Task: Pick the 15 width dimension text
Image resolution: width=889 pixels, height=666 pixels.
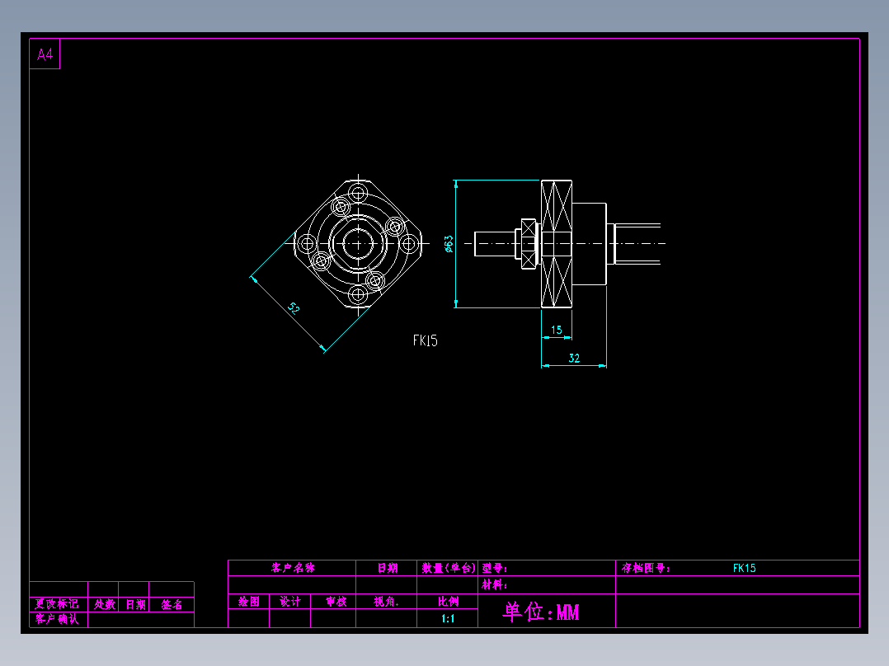Action: 556,330
